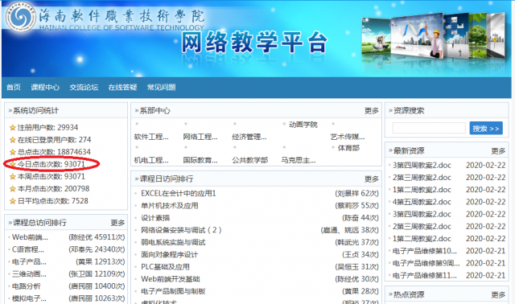Image resolution: width=515 pixels, height=304 pixels.
Task: Open the 网络工程 department link
Action: pos(200,137)
